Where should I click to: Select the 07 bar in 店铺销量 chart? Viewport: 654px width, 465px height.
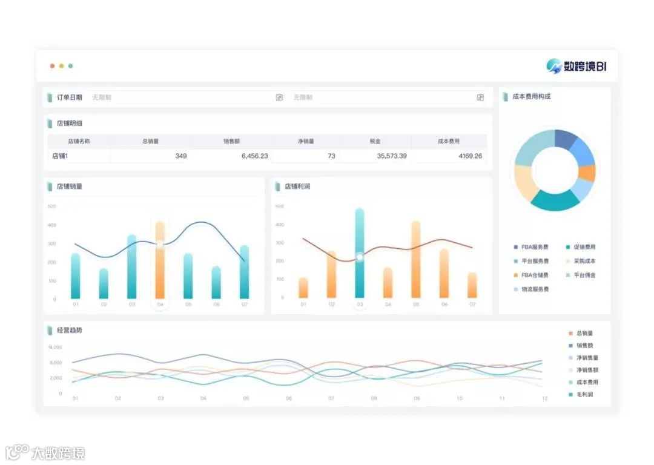[245, 272]
